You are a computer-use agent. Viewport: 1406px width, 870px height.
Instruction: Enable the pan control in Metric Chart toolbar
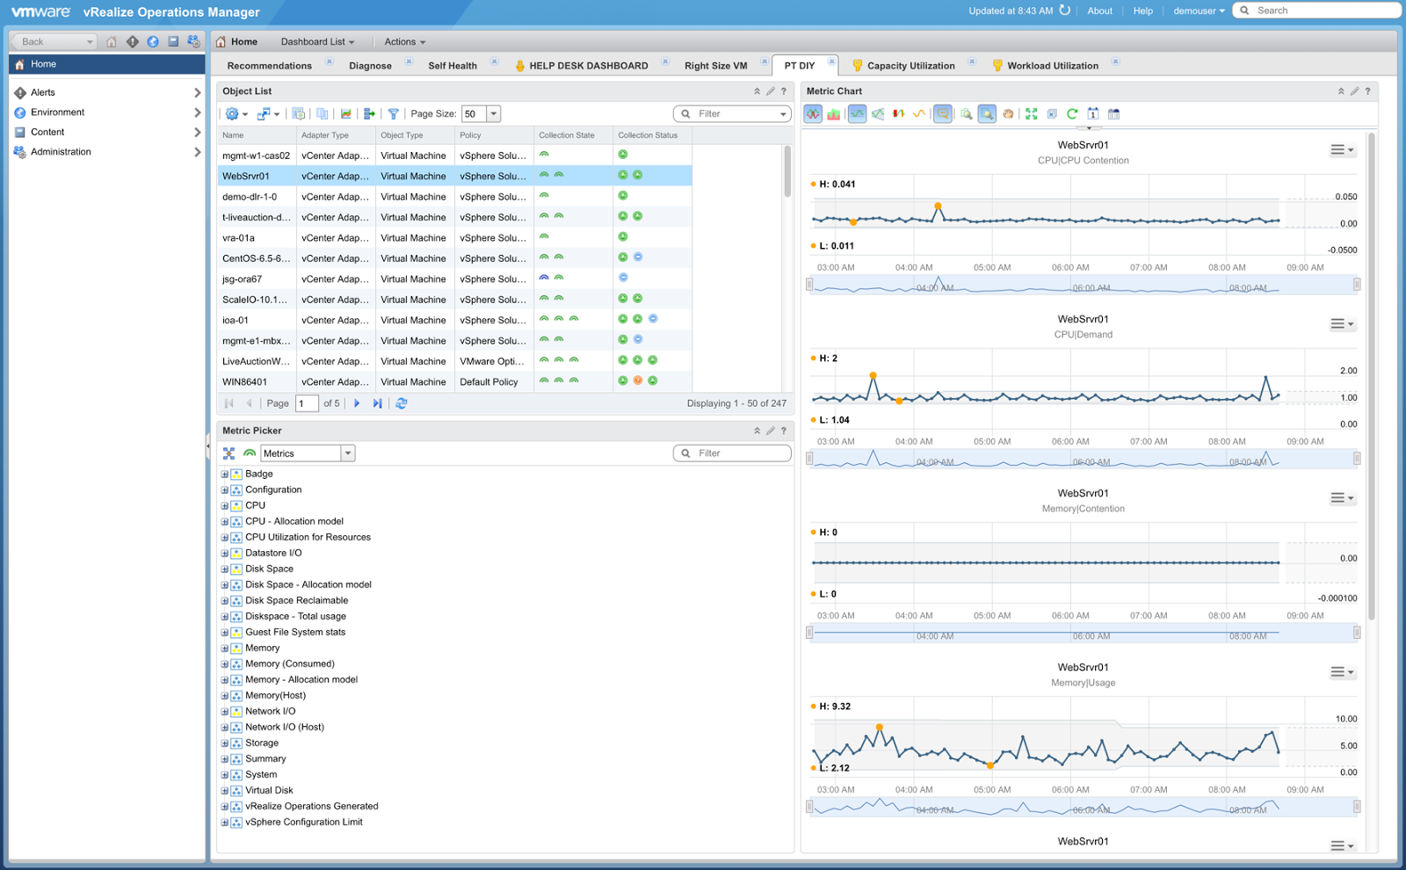point(1008,113)
